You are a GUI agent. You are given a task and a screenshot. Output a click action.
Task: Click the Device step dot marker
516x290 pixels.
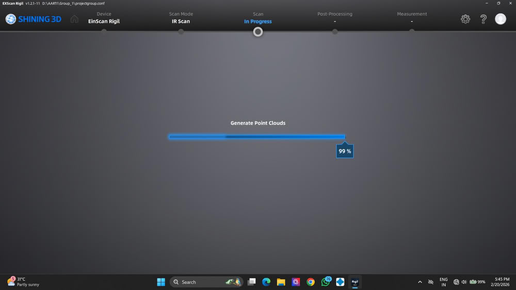[x=104, y=31]
